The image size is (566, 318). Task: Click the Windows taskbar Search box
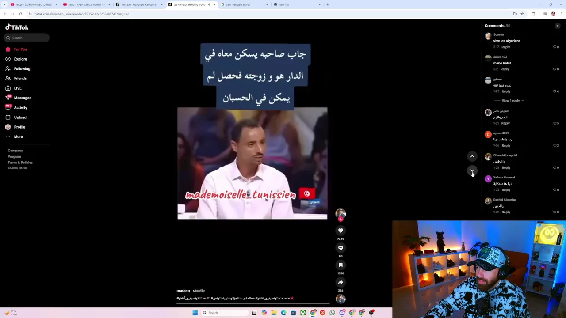point(225,313)
